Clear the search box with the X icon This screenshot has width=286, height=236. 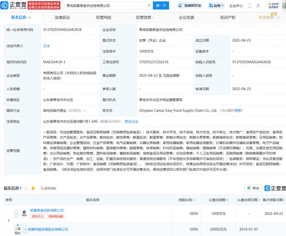[149, 5]
